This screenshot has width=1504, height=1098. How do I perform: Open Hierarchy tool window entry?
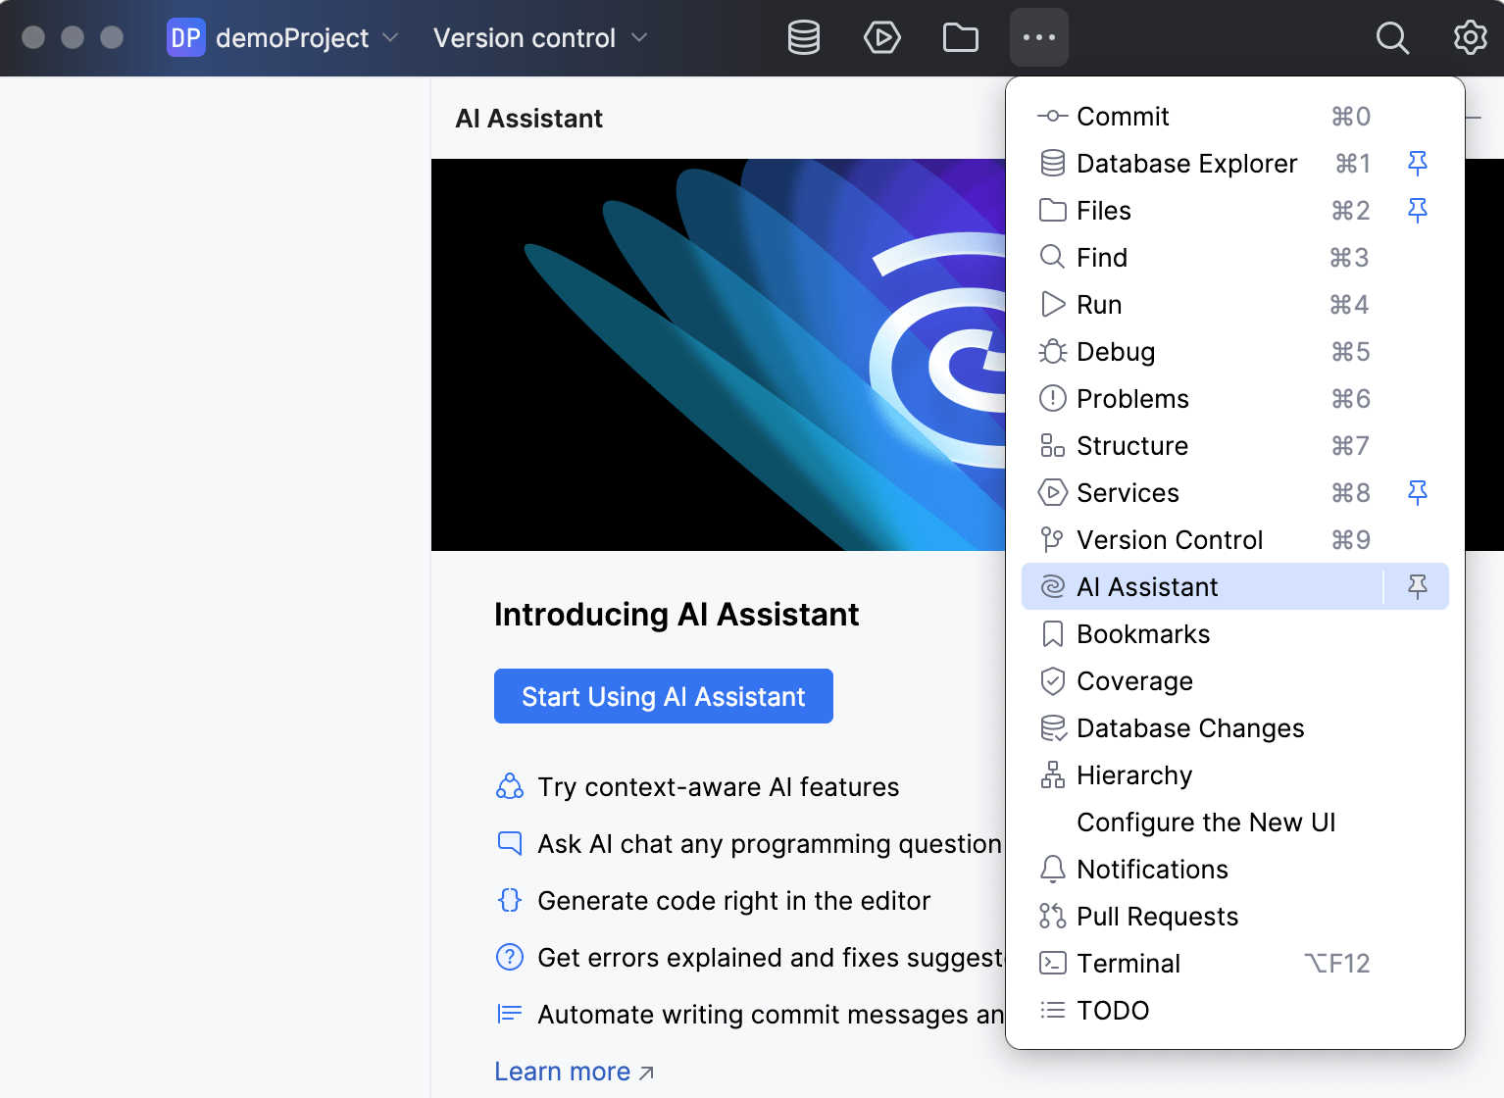[x=1235, y=774]
